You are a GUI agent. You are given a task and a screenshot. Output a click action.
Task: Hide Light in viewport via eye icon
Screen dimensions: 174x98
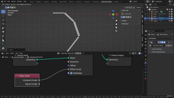coord(169,16)
